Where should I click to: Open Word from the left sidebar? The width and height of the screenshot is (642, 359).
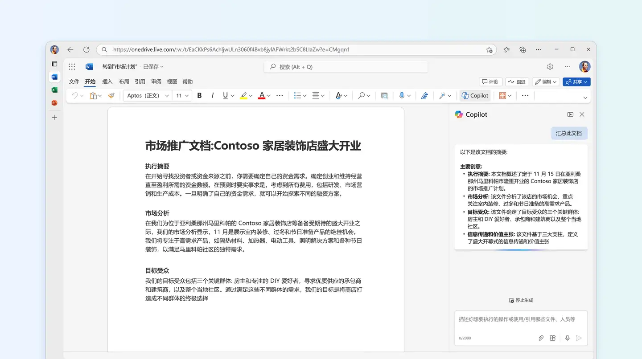tap(54, 77)
